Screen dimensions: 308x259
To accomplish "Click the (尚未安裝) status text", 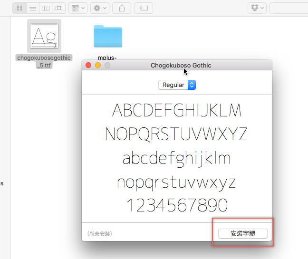I will [100, 234].
